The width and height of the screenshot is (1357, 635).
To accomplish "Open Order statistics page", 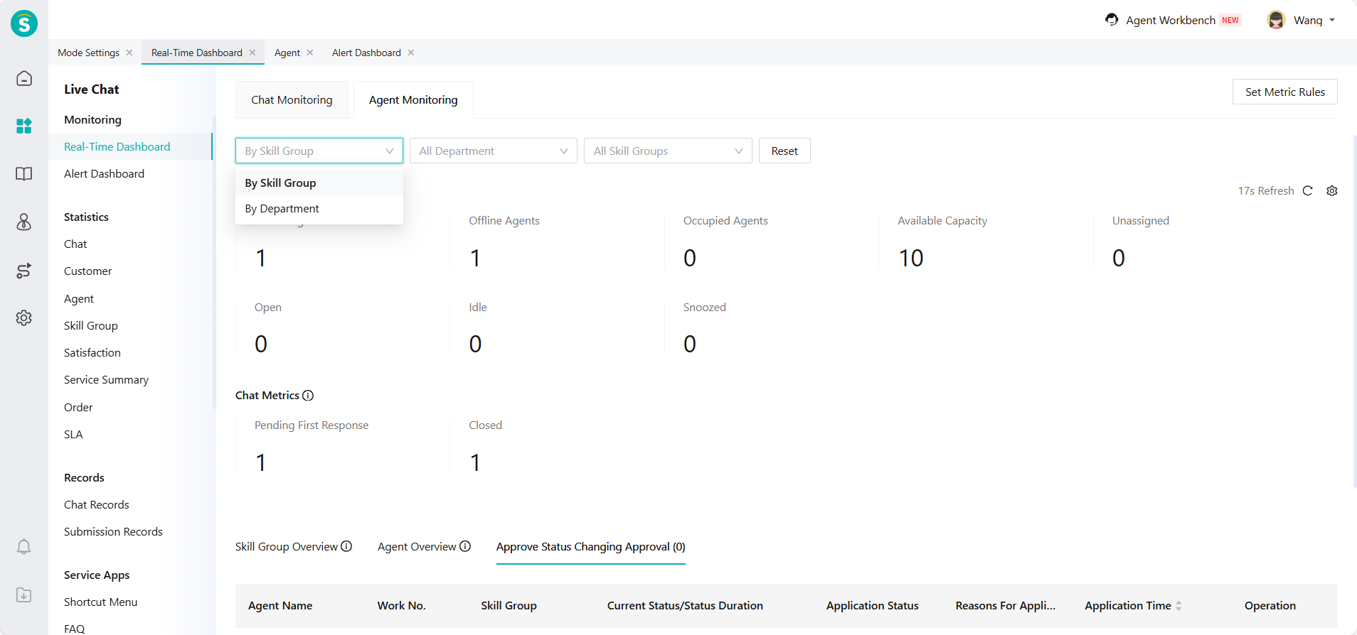I will click(x=78, y=407).
